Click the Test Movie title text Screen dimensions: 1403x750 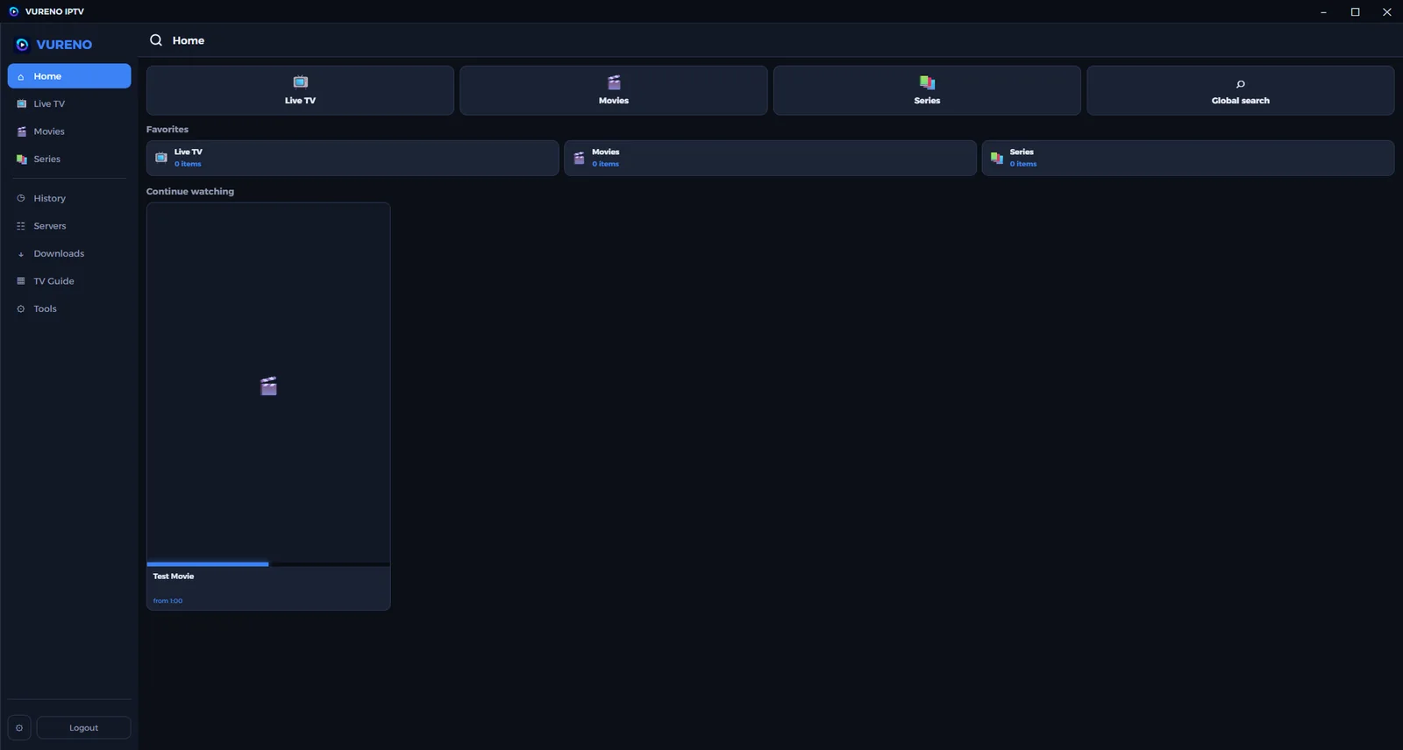(174, 577)
